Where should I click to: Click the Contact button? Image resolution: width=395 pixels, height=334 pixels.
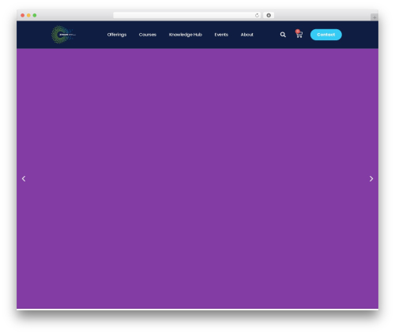(x=326, y=35)
